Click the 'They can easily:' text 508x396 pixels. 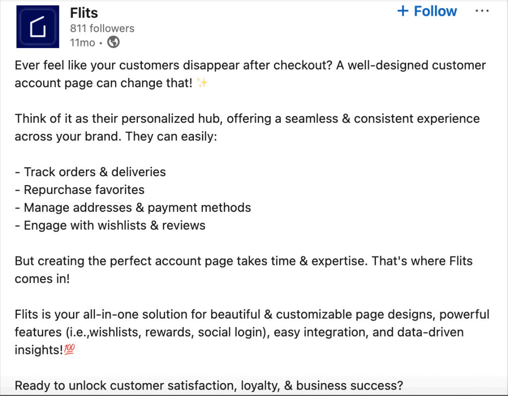pos(172,137)
